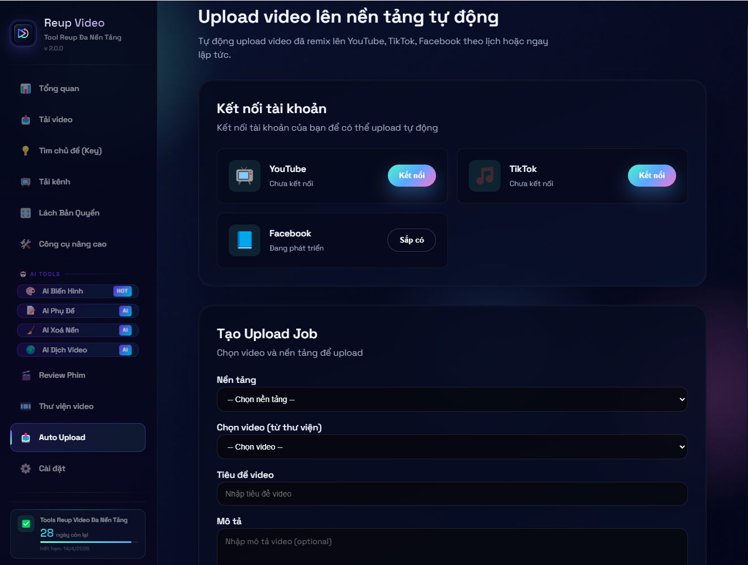The height and width of the screenshot is (565, 748).
Task: Click the Facebook Sắp có button
Action: (x=412, y=240)
